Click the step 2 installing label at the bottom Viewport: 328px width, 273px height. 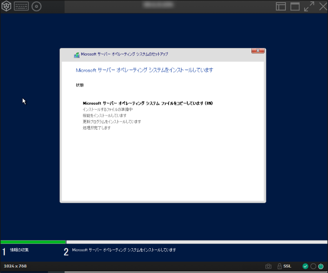(124, 250)
